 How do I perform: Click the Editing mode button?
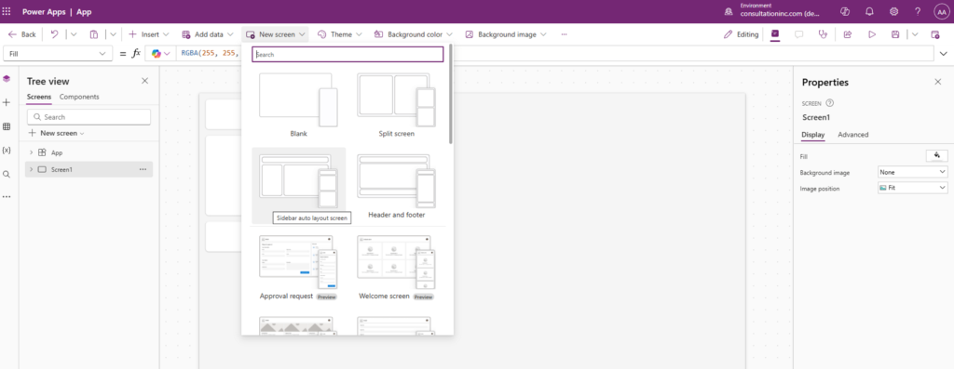point(741,34)
